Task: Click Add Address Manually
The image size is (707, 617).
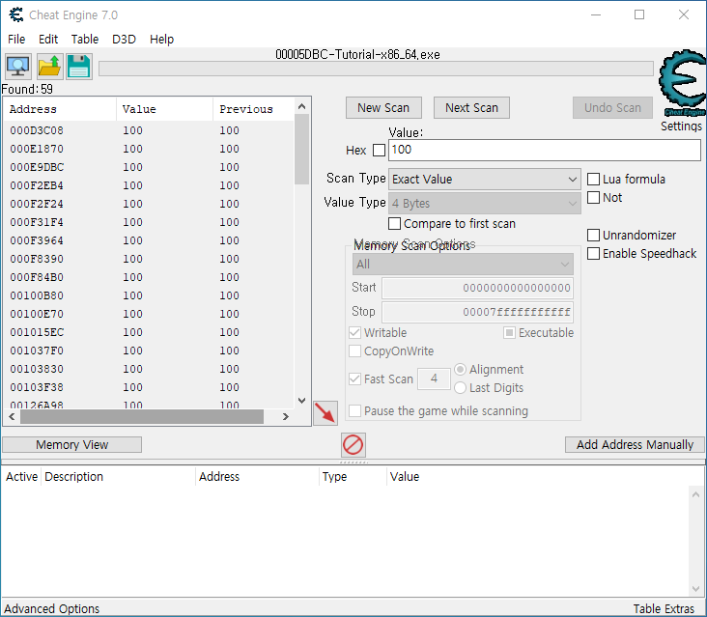Action: pyautogui.click(x=635, y=445)
